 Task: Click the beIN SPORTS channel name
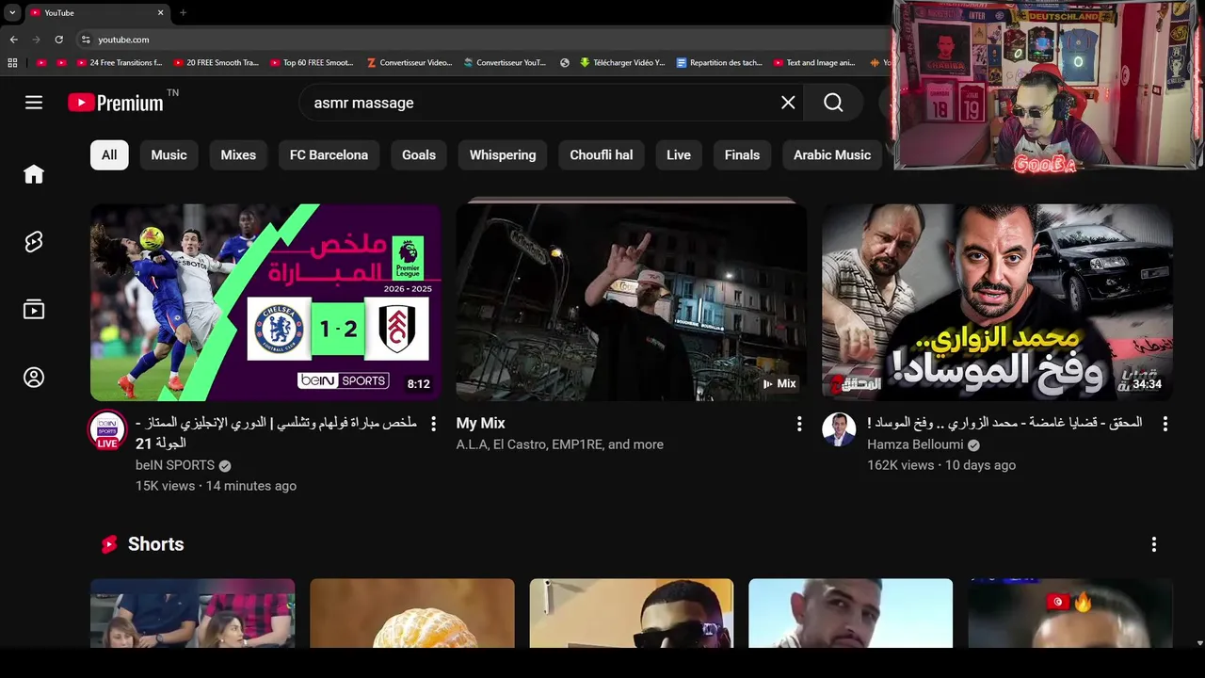click(175, 465)
